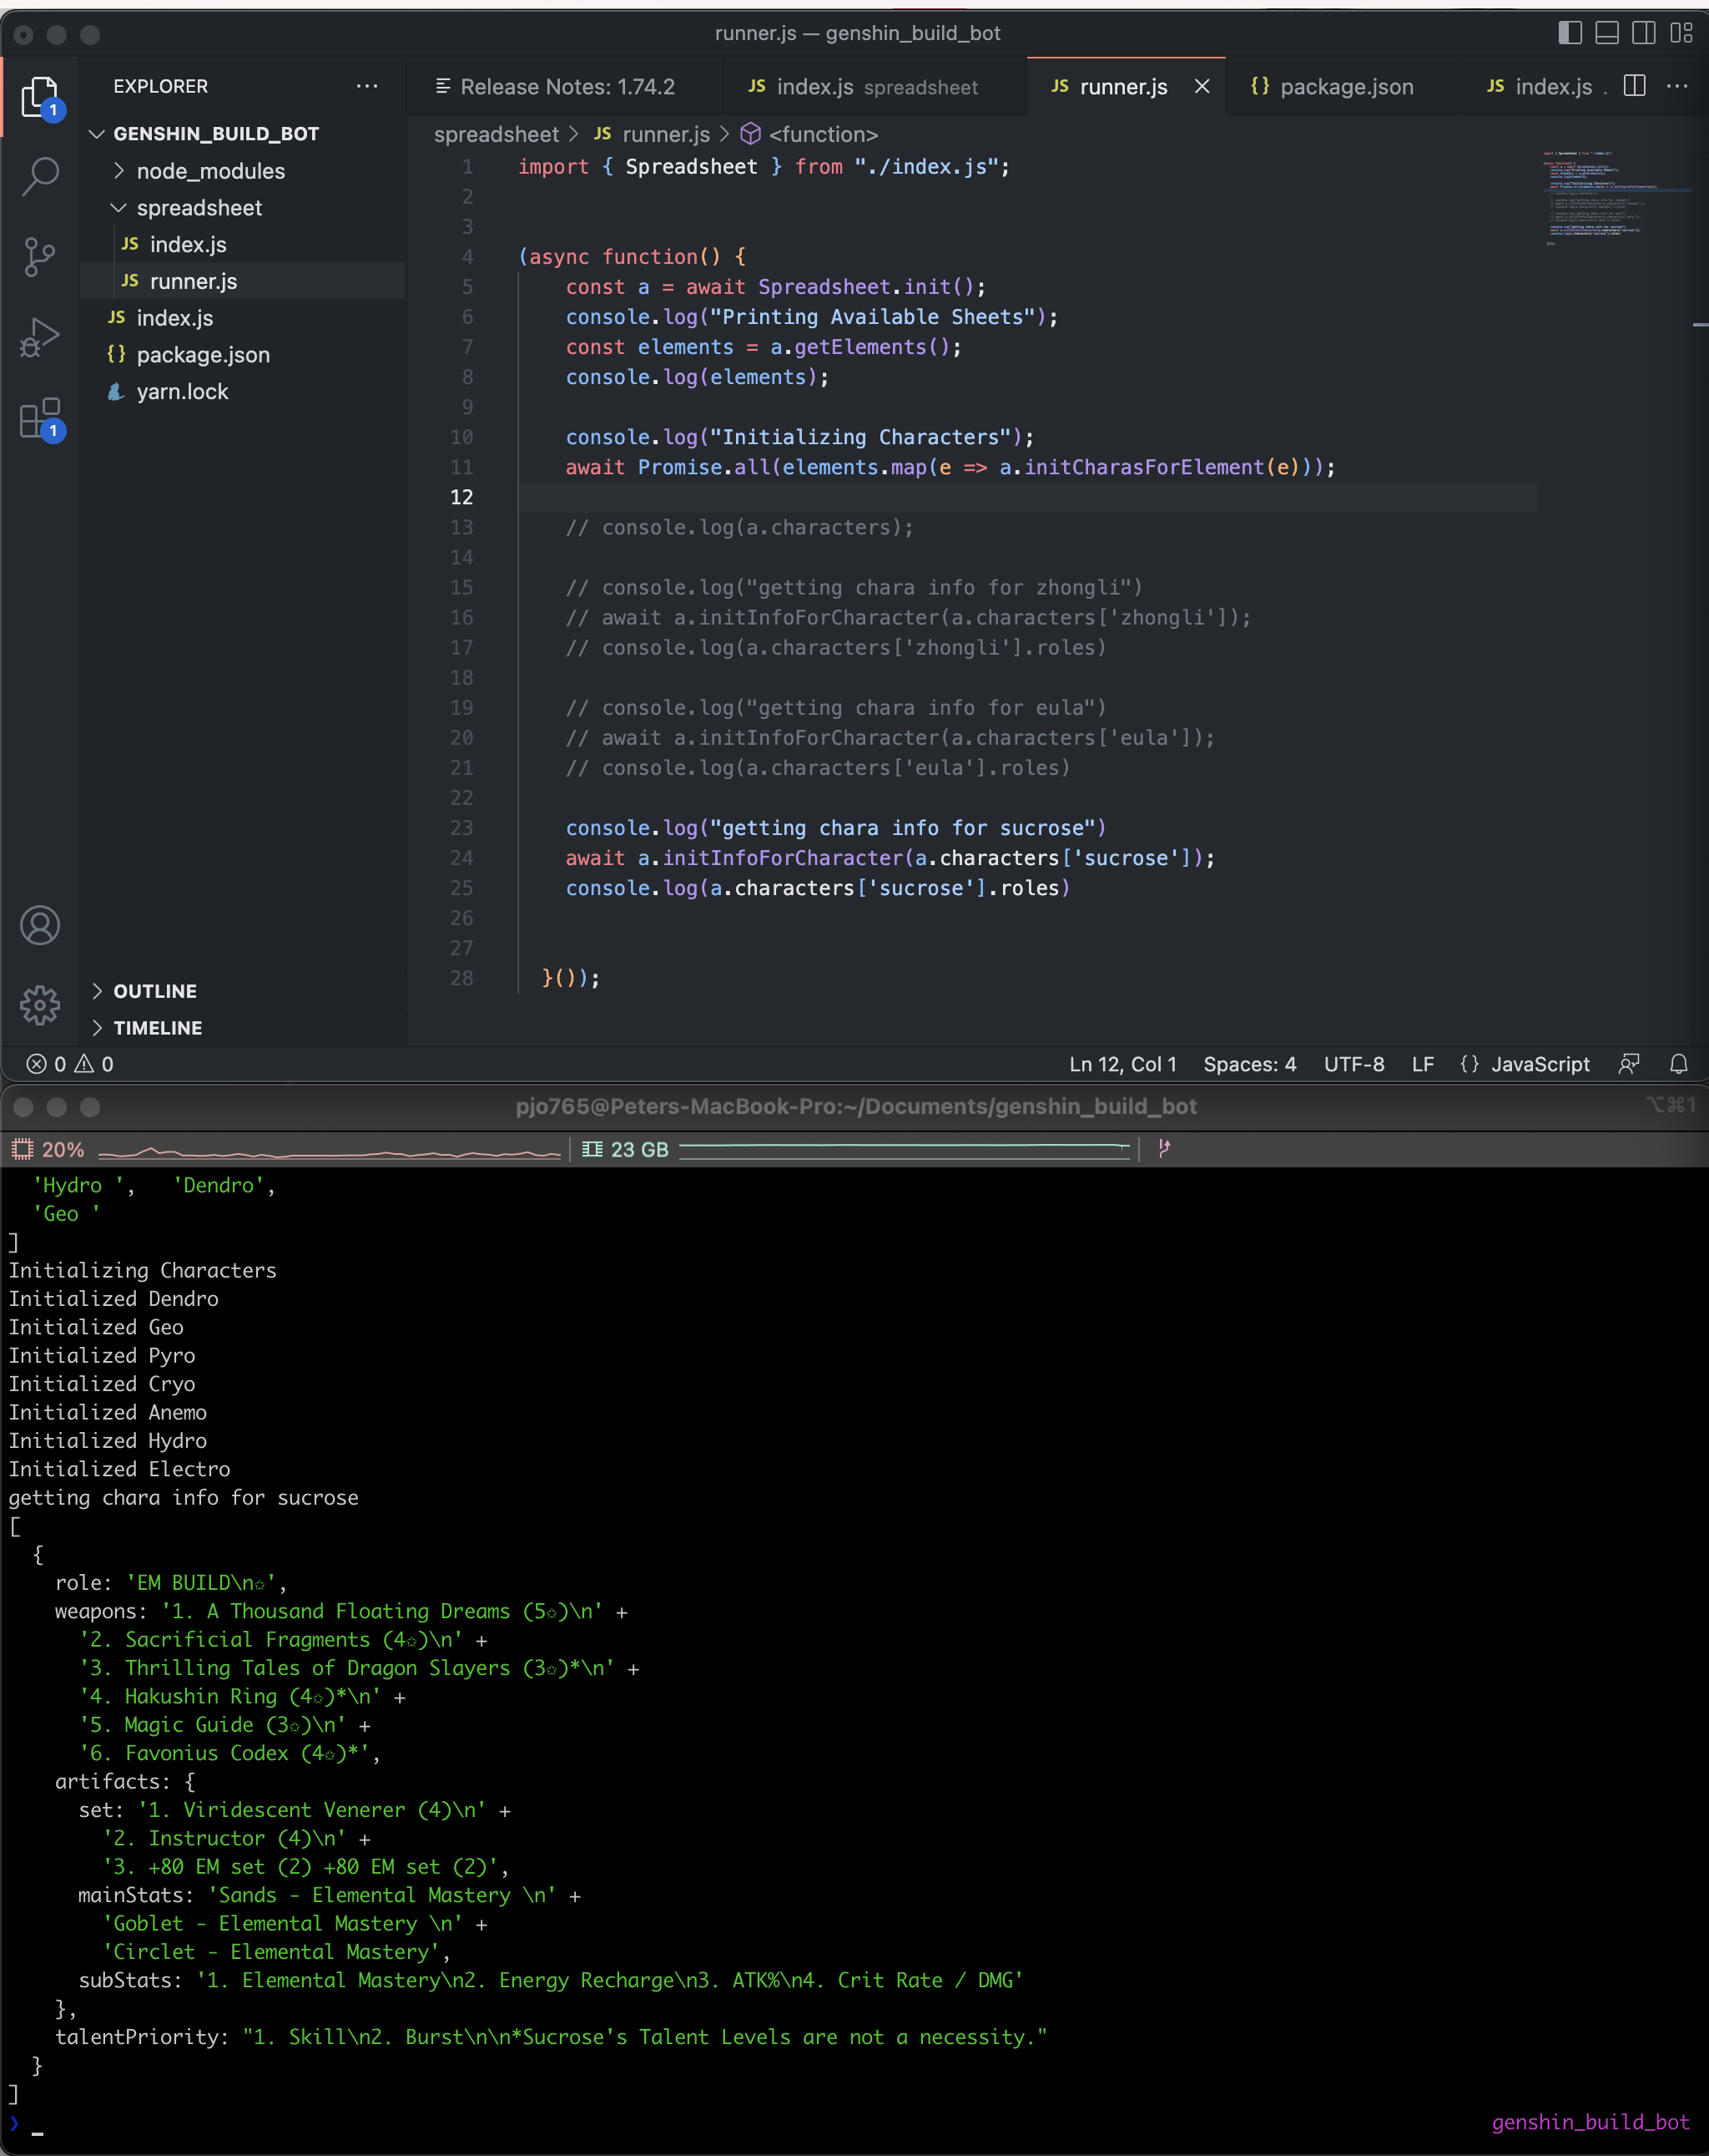1709x2156 pixels.
Task: Open yarn.lock in the explorer
Action: [183, 391]
